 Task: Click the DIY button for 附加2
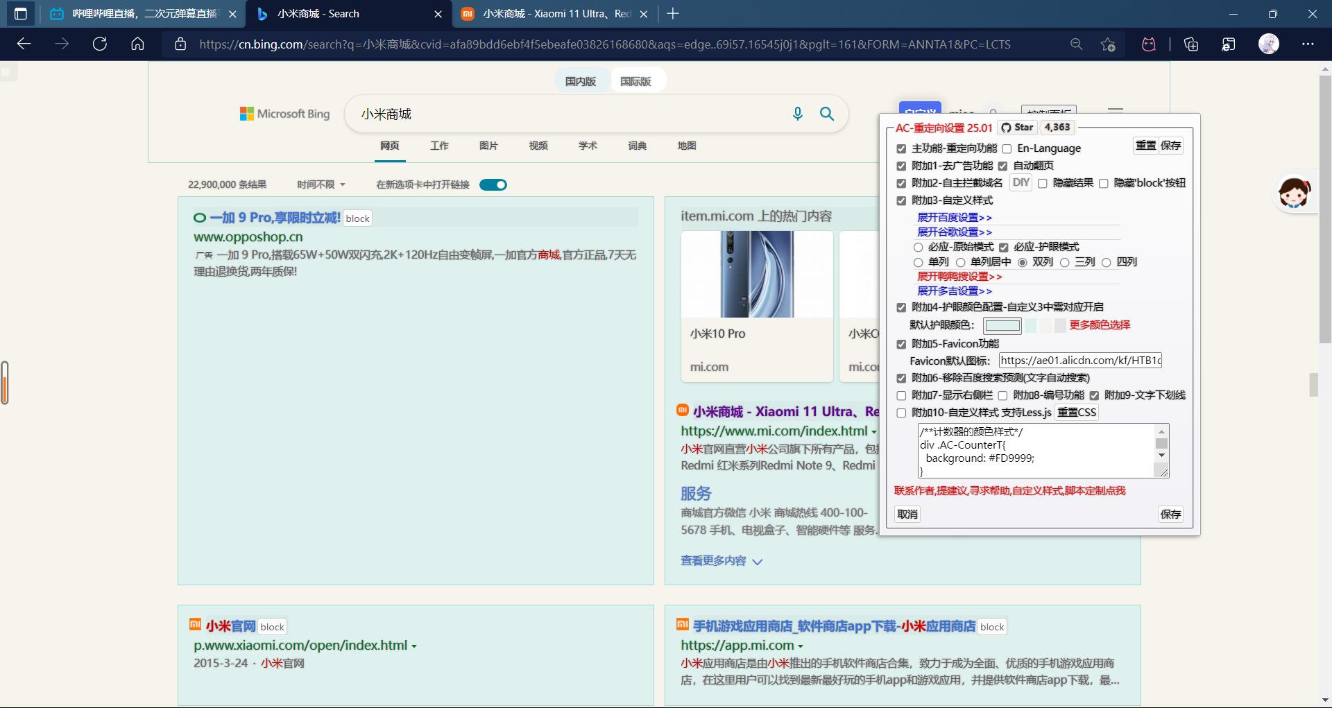tap(1020, 182)
